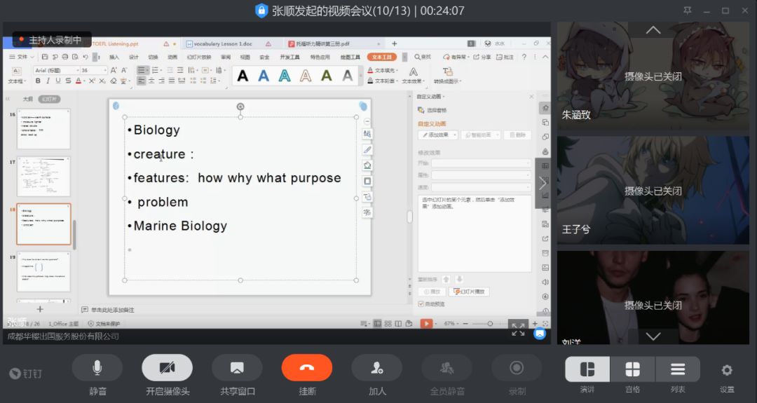This screenshot has height=403, width=757.
Task: Pin the meeting window on top
Action: tap(688, 10)
